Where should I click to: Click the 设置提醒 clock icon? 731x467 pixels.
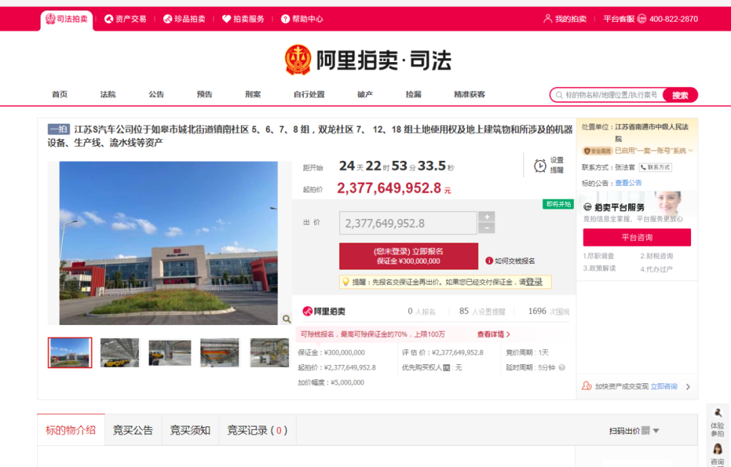pyautogui.click(x=540, y=166)
